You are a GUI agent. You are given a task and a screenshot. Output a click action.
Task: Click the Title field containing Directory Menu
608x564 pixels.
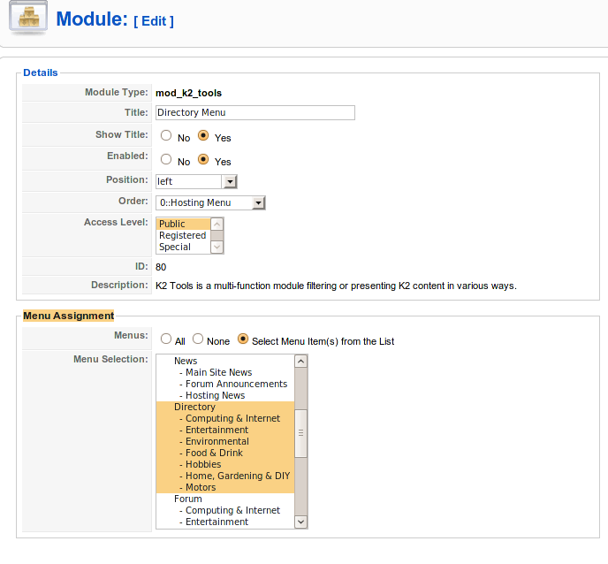pos(255,112)
